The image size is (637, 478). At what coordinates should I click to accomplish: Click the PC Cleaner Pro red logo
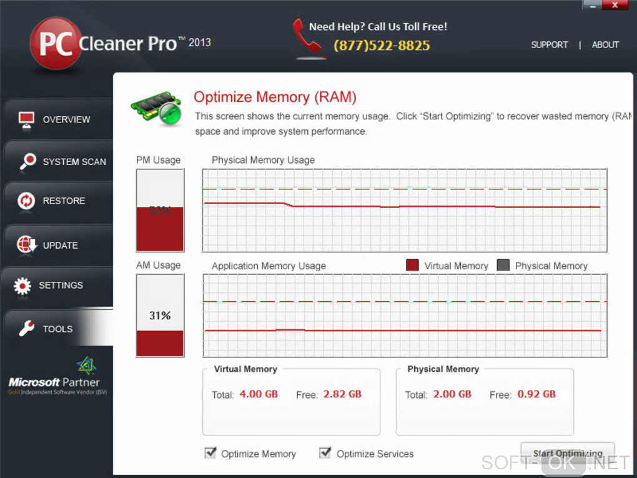pyautogui.click(x=56, y=44)
